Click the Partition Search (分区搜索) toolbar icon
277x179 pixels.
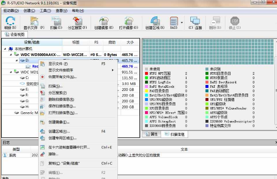(77, 23)
